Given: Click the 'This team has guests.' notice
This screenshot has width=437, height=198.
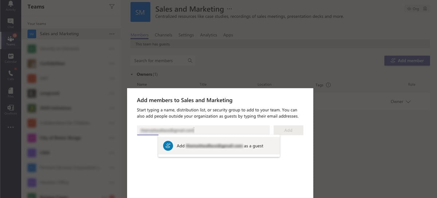Looking at the screenshot, I should pyautogui.click(x=153, y=44).
